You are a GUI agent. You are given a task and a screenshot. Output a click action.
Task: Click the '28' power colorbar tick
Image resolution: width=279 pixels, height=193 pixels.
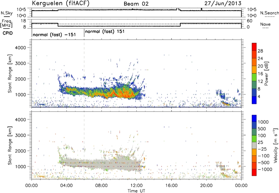[x=260, y=51]
